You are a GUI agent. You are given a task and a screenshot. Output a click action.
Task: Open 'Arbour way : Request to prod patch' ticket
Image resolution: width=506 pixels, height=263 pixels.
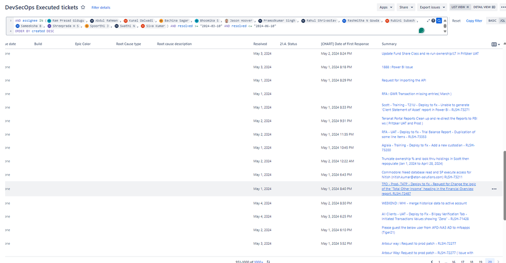418,244
